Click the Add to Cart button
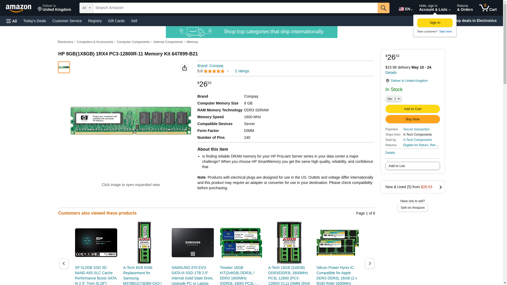 pyautogui.click(x=412, y=109)
